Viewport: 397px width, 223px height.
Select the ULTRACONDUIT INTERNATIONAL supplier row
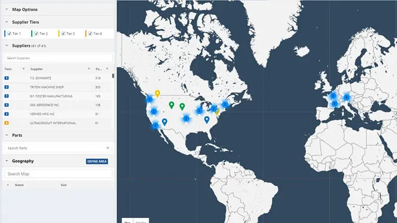coord(57,123)
